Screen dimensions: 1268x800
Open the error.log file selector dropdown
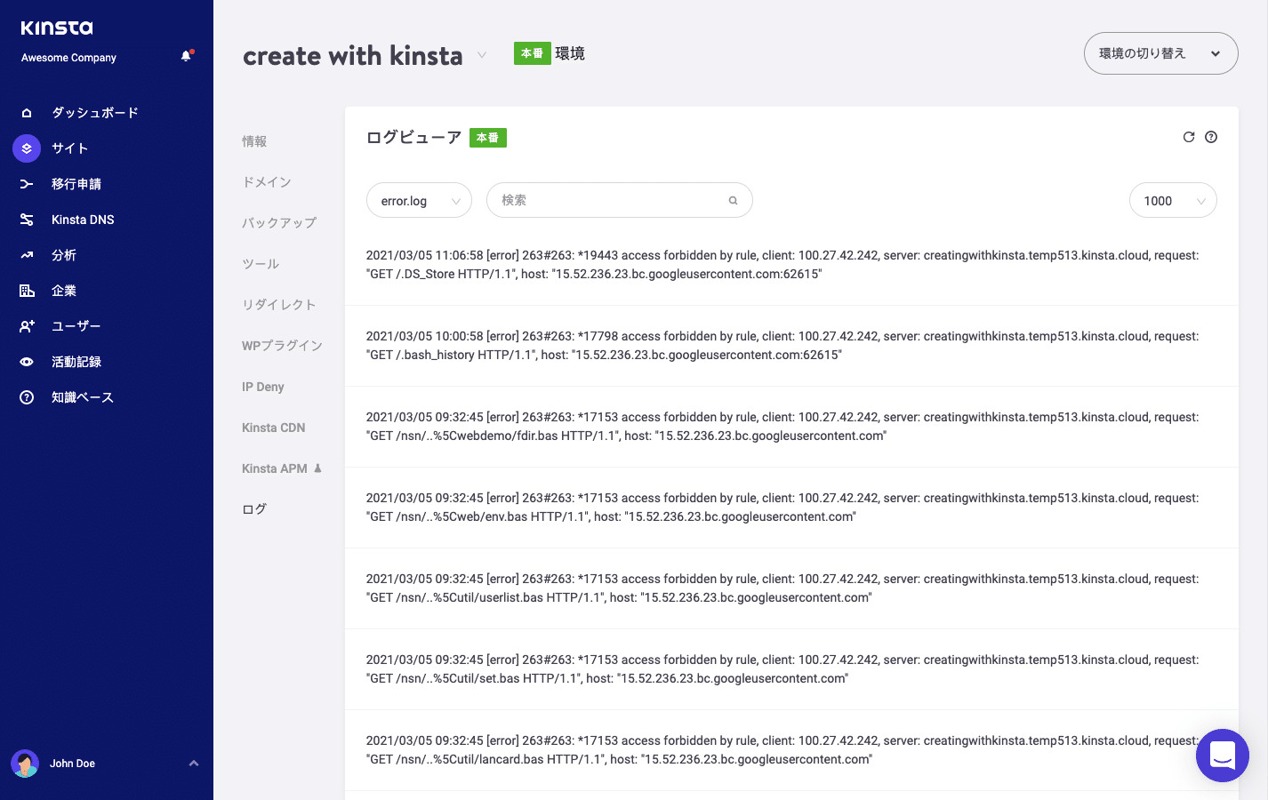[x=419, y=200]
